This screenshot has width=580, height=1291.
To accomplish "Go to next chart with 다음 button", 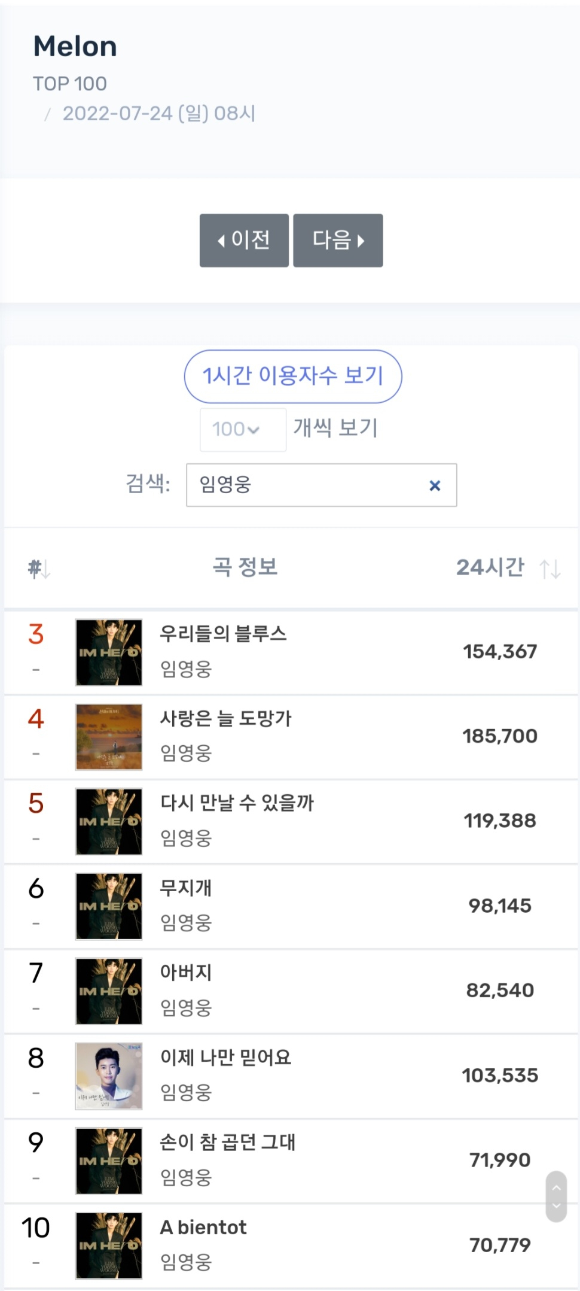I will point(338,240).
